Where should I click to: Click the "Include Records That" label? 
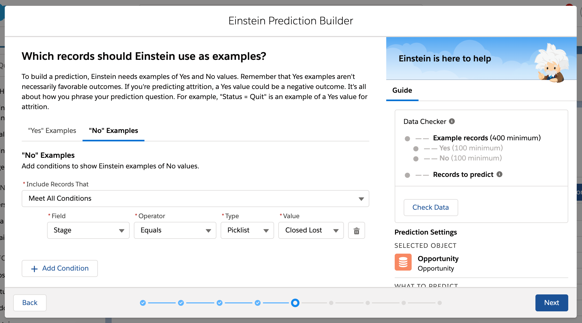pos(57,184)
